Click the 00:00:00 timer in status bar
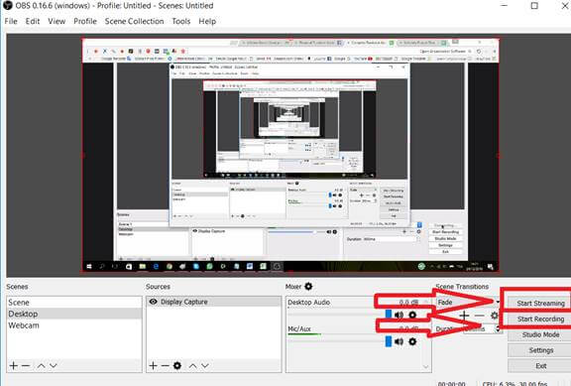Viewport: 571px width, 386px height. pyautogui.click(x=452, y=384)
